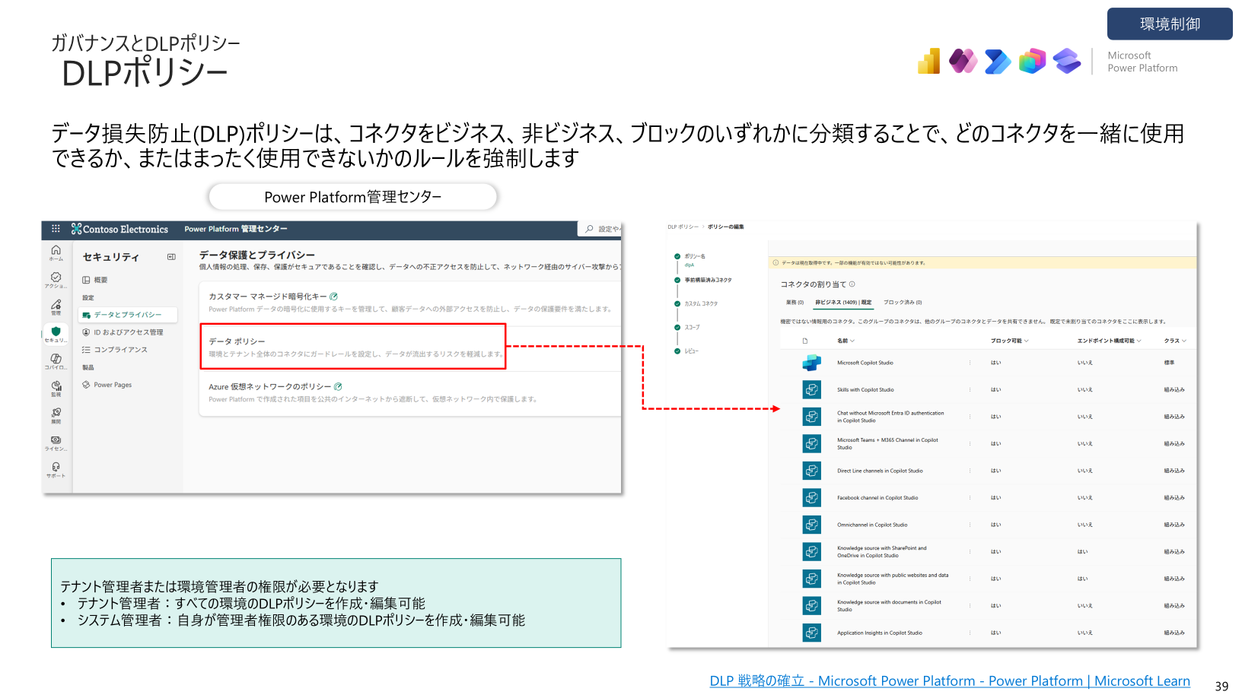Image resolution: width=1242 pixels, height=698 pixels.
Task: Click Omnichannel in Copilot Studio icon
Action: (x=812, y=525)
